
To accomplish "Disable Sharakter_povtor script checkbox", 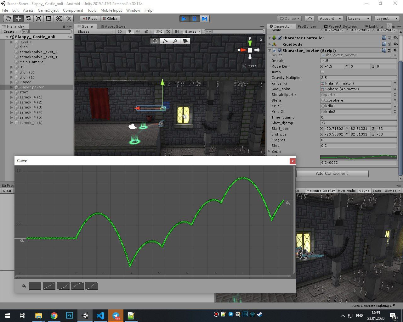I will pyautogui.click(x=280, y=50).
